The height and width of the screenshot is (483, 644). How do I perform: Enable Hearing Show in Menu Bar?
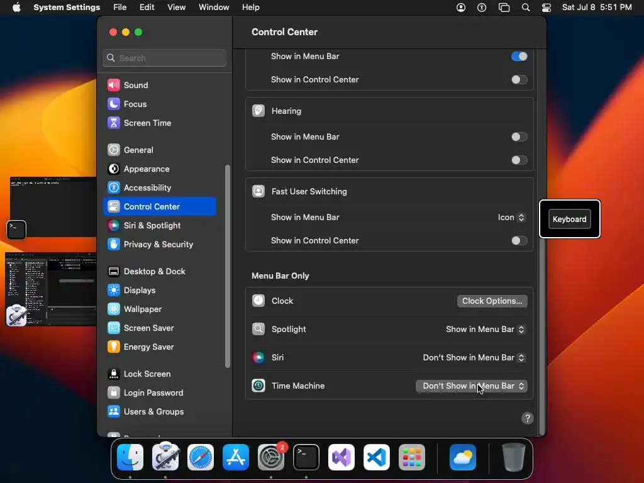coord(519,136)
